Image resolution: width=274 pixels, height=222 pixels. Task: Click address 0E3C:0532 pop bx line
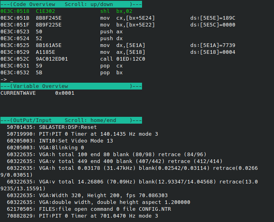coord(60,72)
